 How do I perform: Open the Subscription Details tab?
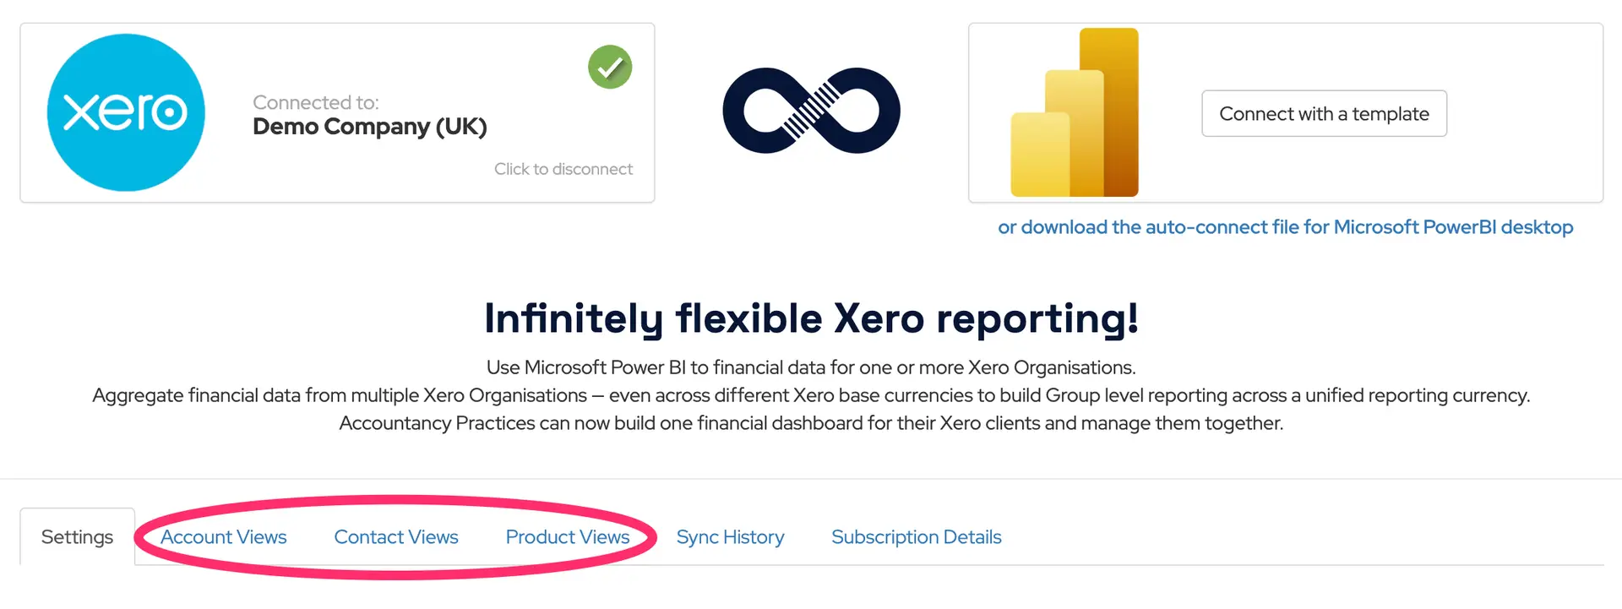917,537
